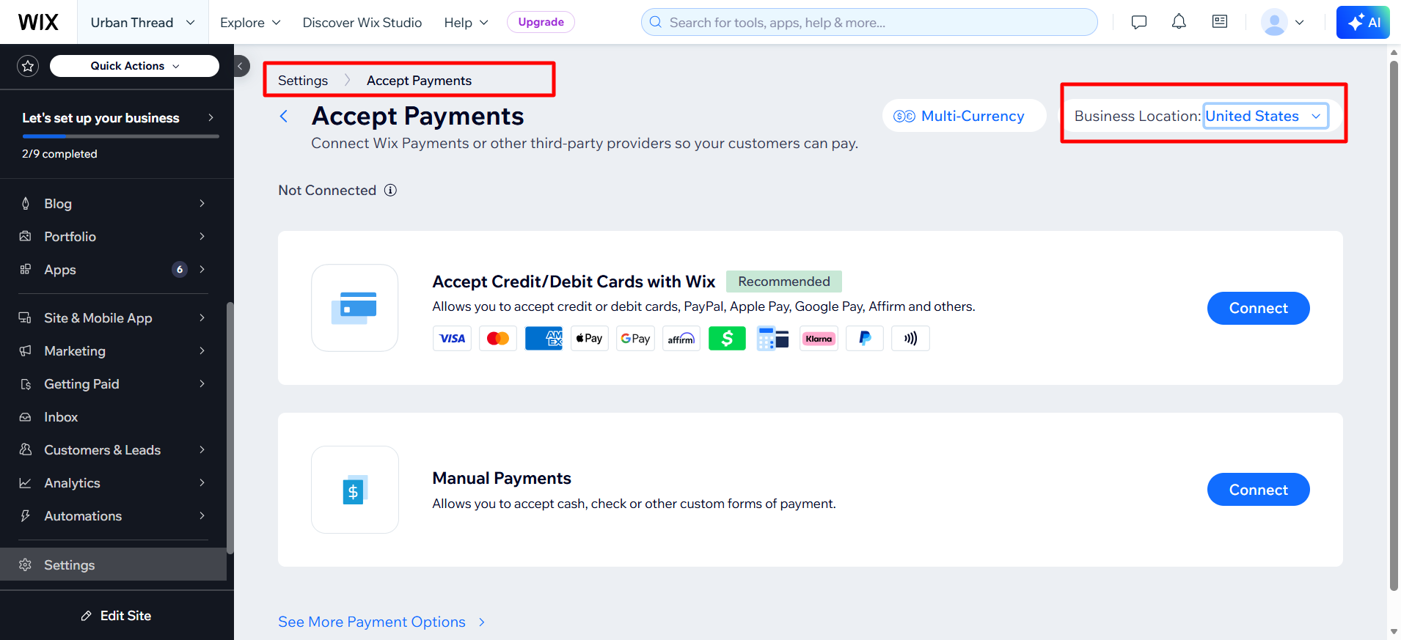The width and height of the screenshot is (1401, 640).
Task: Expand the Portfolio sidebar item
Action: [113, 237]
